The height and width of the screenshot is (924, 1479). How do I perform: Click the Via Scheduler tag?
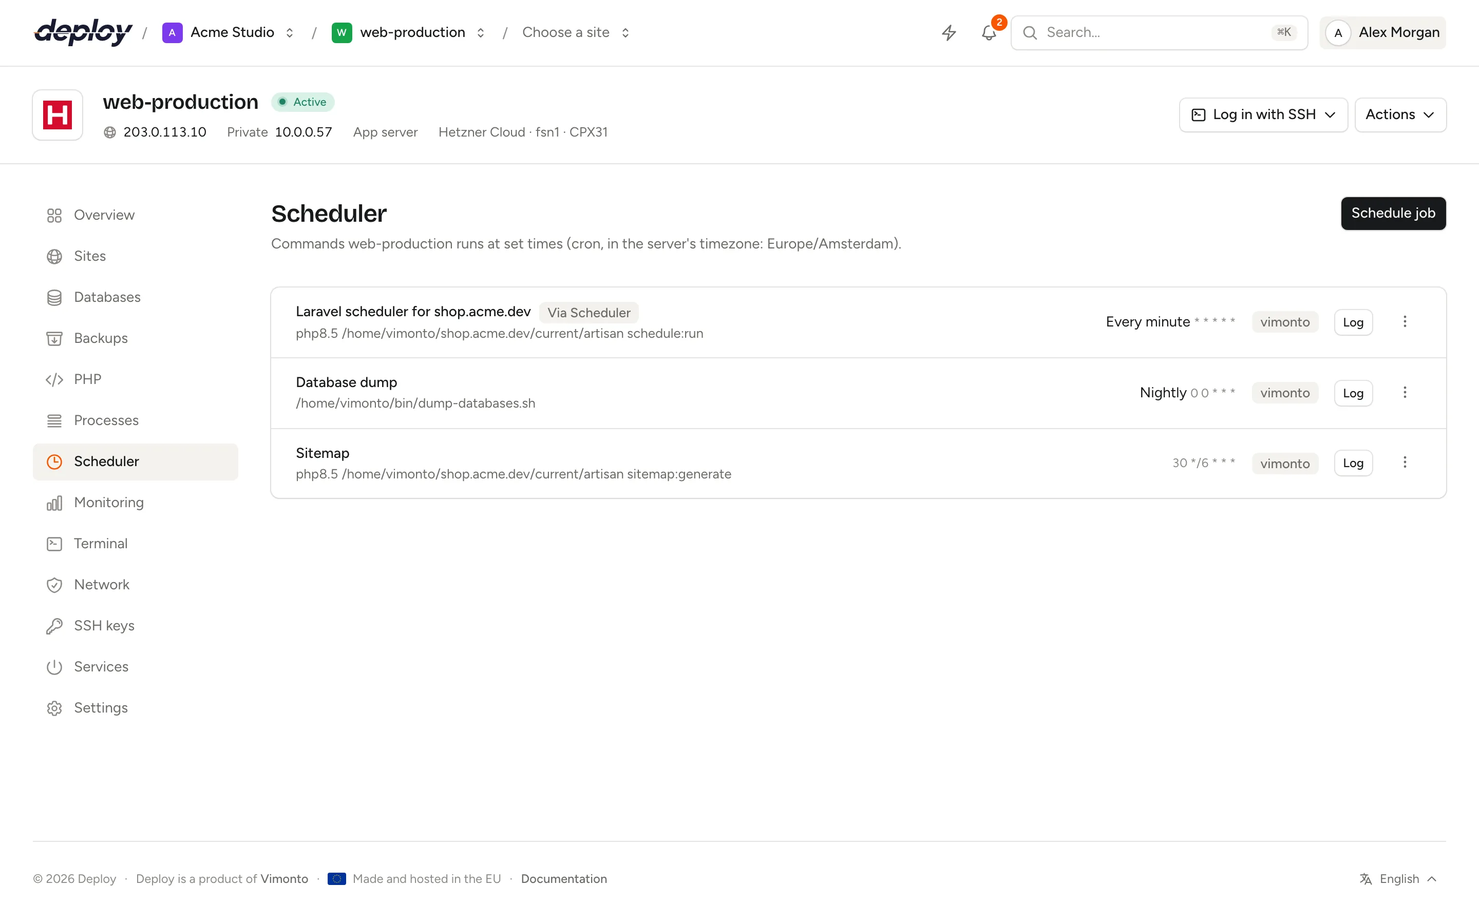(x=589, y=313)
